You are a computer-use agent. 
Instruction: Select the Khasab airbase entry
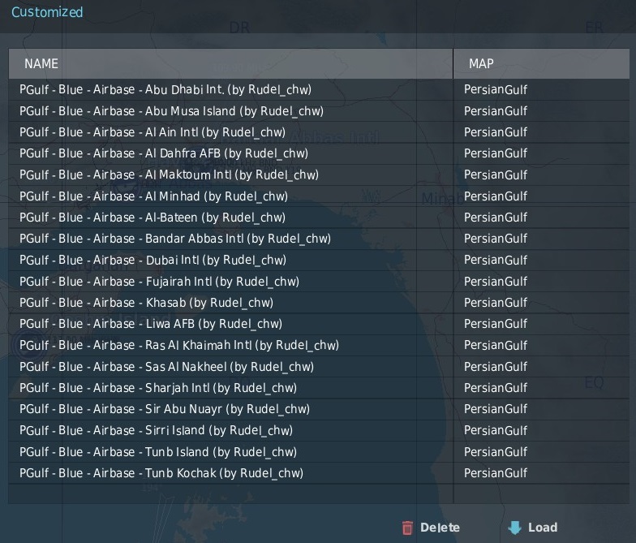pyautogui.click(x=146, y=303)
